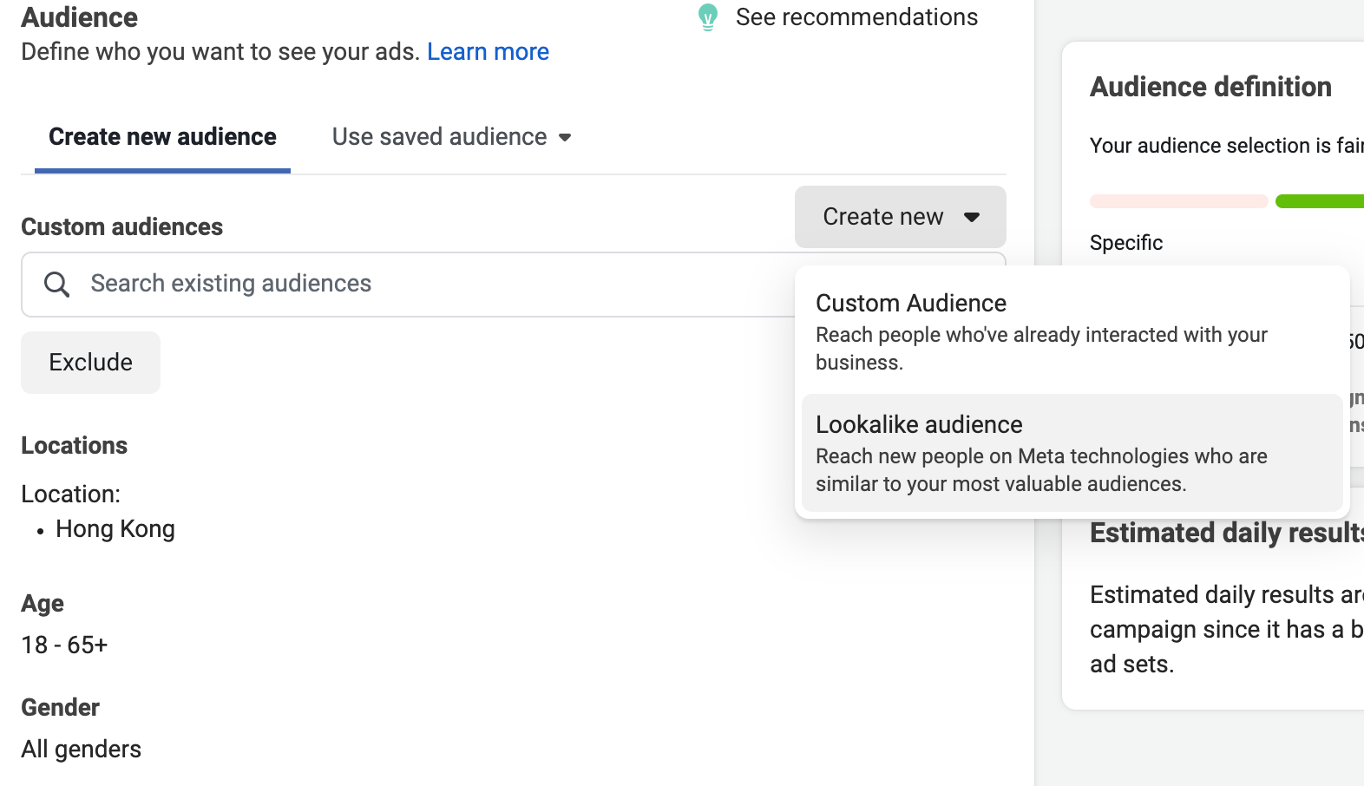Image resolution: width=1364 pixels, height=786 pixels.
Task: Click the 18 - 65+ age range
Action: [x=64, y=645]
